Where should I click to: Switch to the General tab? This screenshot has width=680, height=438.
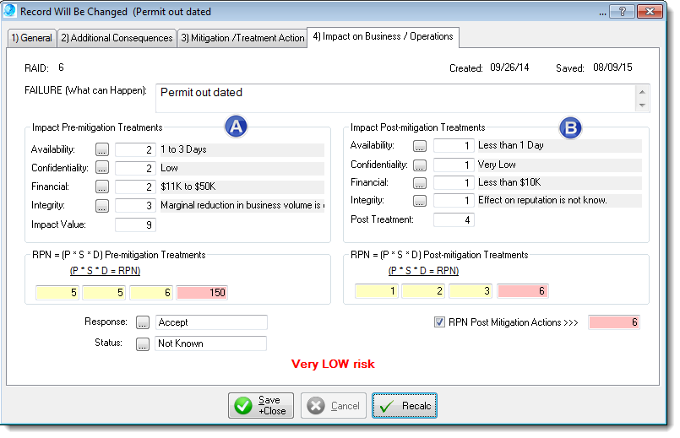coord(31,38)
